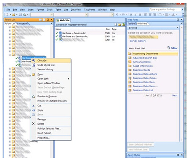The image size is (190, 160).
Task: Choose Open in New Window
Action: [51, 83]
